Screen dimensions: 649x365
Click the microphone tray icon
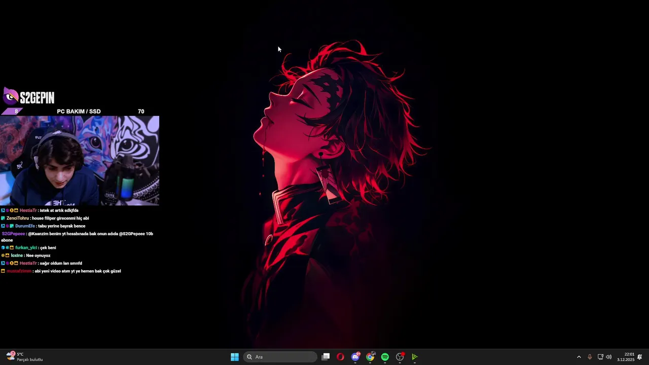590,357
